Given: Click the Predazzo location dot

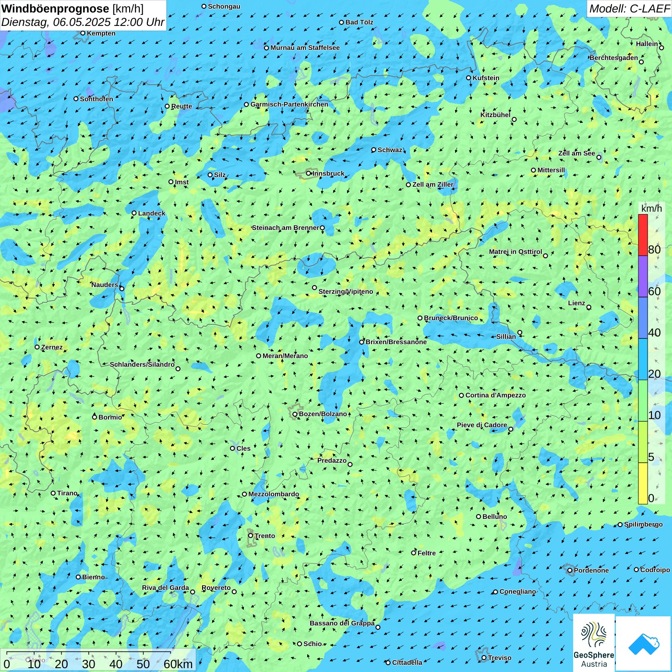Looking at the screenshot, I should click(x=350, y=464).
